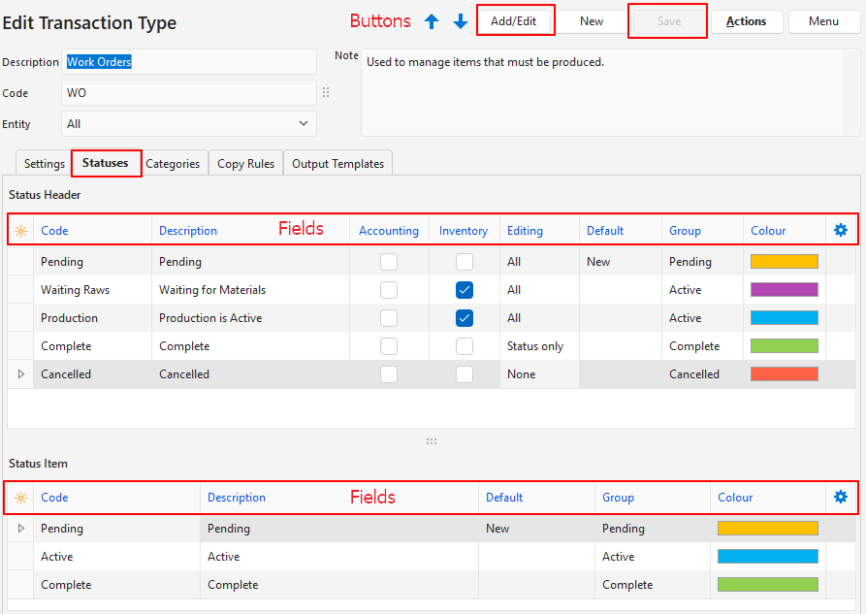Click into the Description text field

point(189,62)
